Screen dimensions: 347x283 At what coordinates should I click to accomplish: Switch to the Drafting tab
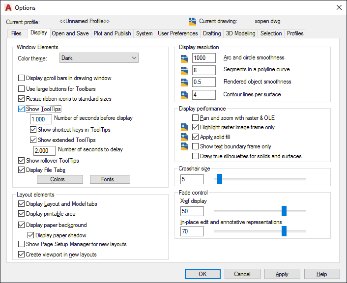[x=212, y=33]
